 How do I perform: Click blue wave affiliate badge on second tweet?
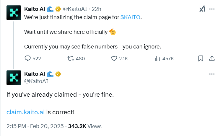[50, 74]
